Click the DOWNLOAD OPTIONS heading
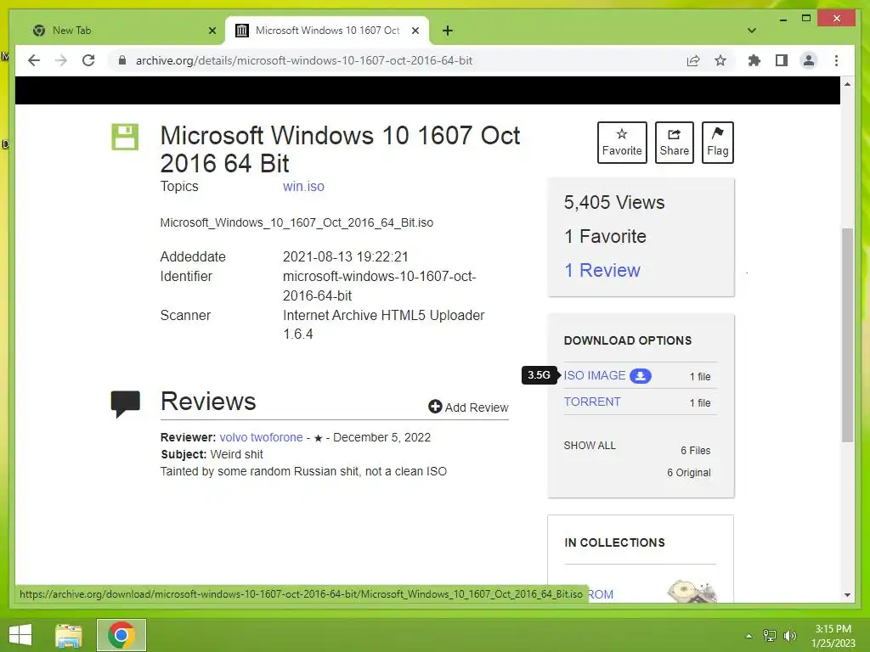Image resolution: width=870 pixels, height=652 pixels. pyautogui.click(x=628, y=340)
